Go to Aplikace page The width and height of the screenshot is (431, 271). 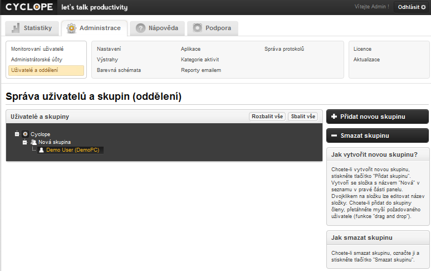tap(190, 49)
